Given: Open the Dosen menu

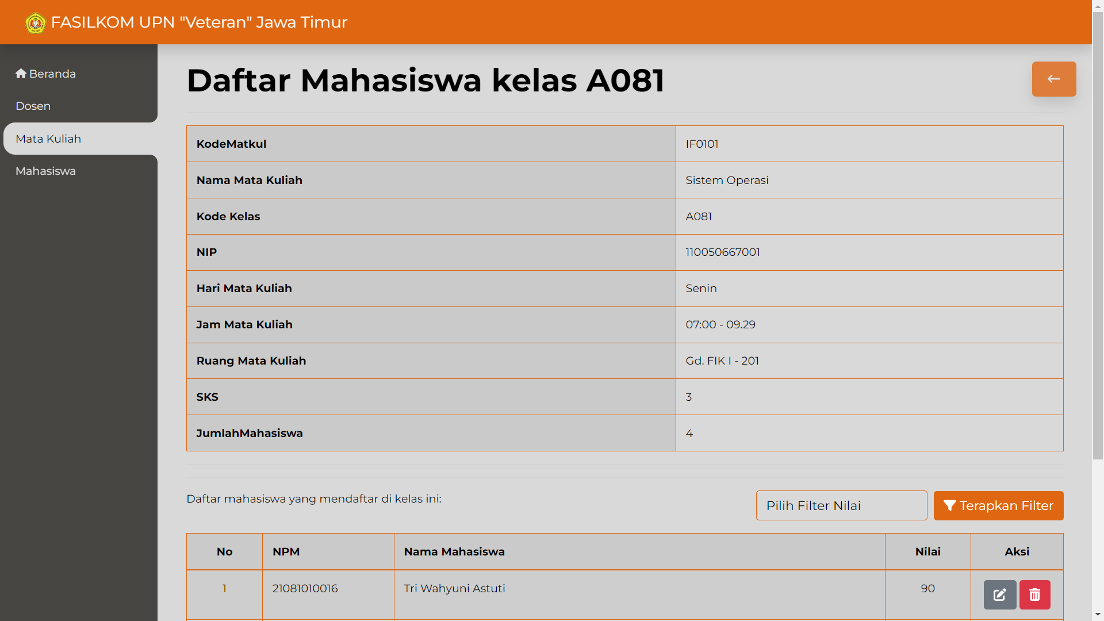Looking at the screenshot, I should pyautogui.click(x=33, y=106).
